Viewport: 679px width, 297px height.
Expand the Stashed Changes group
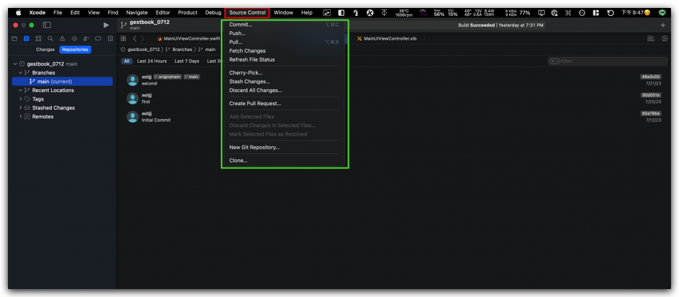(x=21, y=108)
